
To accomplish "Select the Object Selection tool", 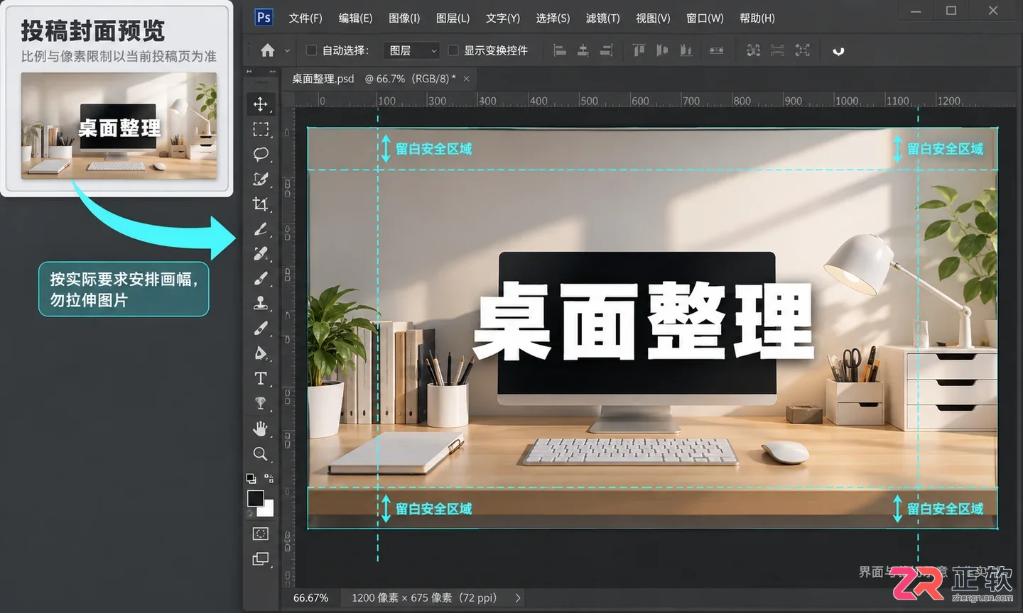I will tap(261, 180).
